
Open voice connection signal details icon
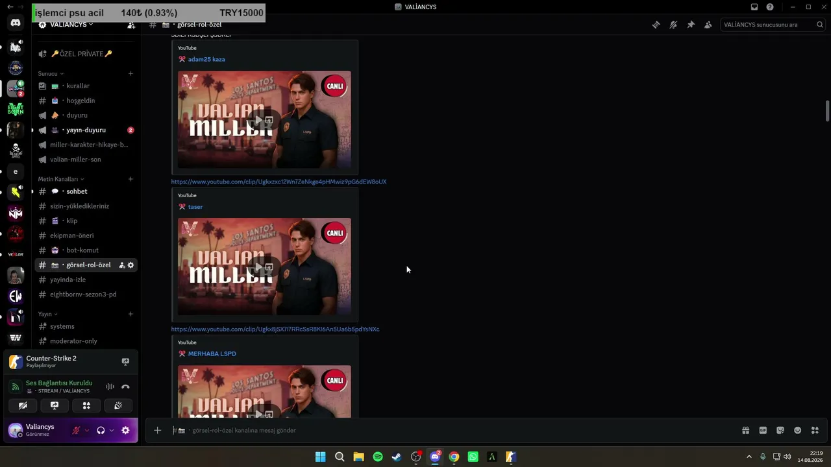(x=16, y=387)
